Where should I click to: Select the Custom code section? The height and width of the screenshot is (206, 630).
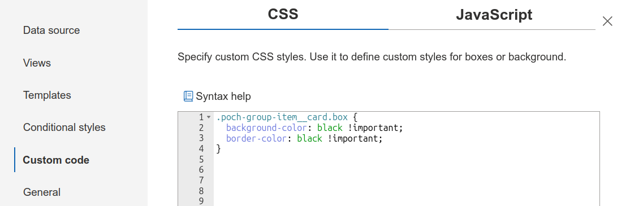pos(56,160)
